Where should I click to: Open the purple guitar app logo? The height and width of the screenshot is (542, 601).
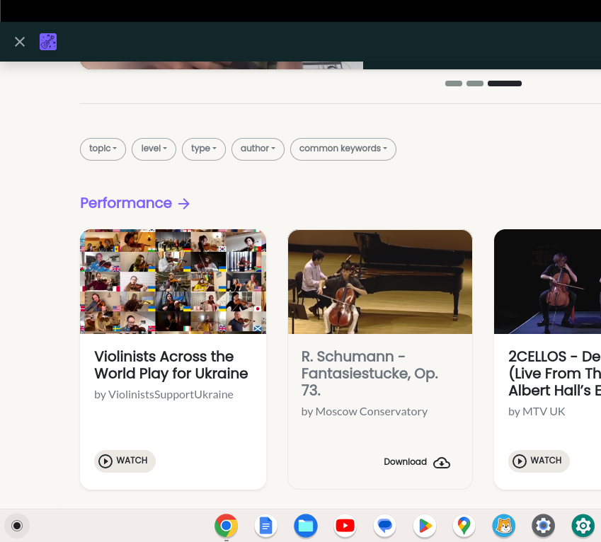(48, 42)
